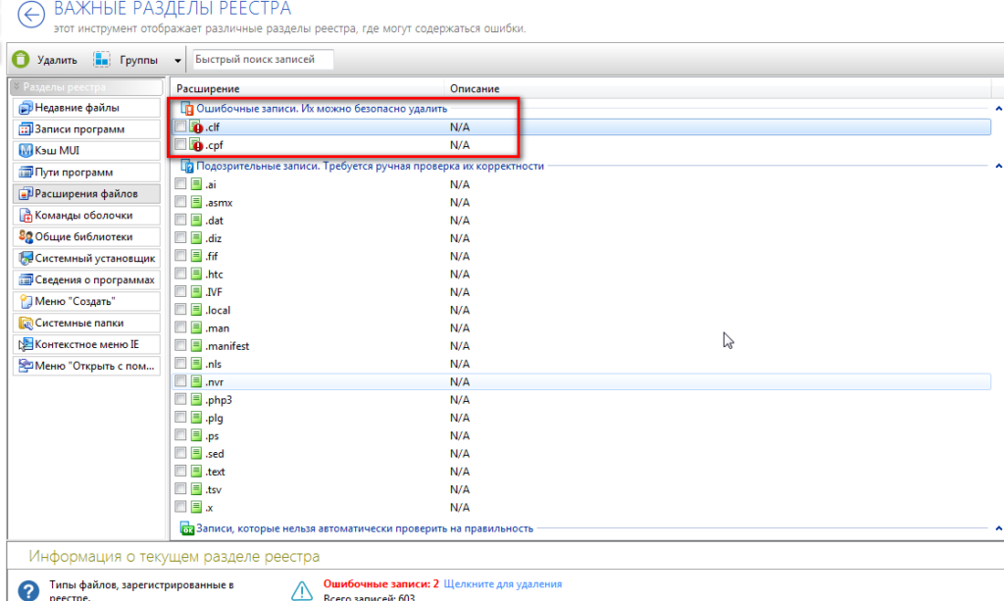Image resolution: width=1004 pixels, height=601 pixels.
Task: Click the file icon beside .ai entry
Action: pos(196,184)
